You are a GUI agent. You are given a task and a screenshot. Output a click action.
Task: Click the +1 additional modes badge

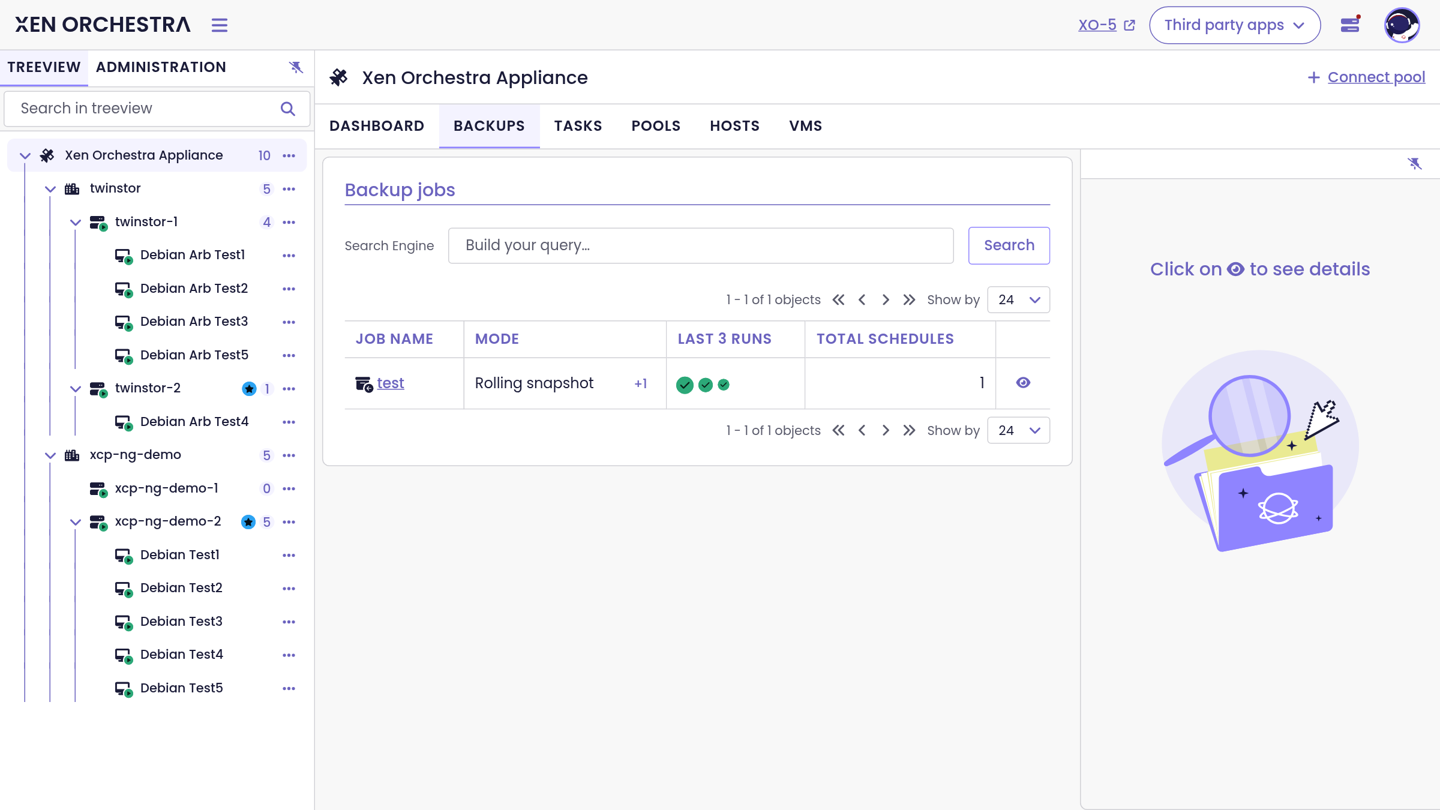(x=641, y=384)
